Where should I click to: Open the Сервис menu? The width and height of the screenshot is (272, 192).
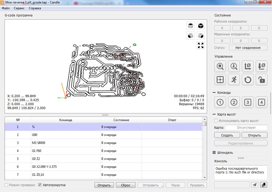click(x=19, y=8)
